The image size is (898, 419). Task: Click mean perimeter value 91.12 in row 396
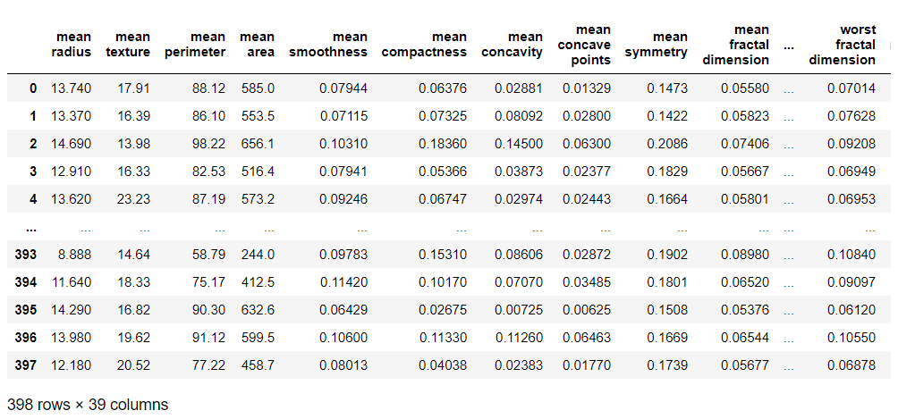tap(207, 339)
